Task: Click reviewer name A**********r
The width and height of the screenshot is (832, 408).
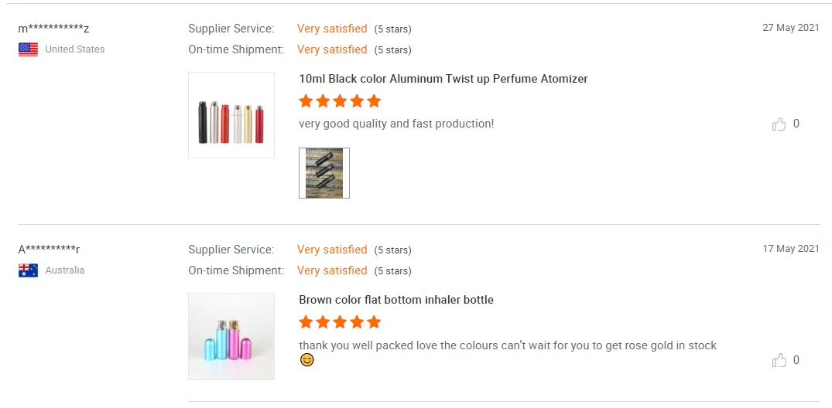Action: click(x=50, y=250)
